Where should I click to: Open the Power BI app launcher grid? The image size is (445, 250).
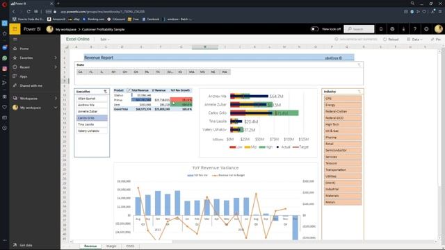[15, 29]
